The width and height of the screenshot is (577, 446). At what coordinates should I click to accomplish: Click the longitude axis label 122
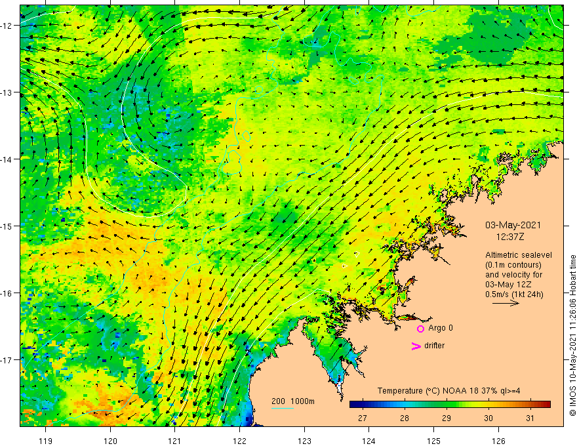point(239,441)
